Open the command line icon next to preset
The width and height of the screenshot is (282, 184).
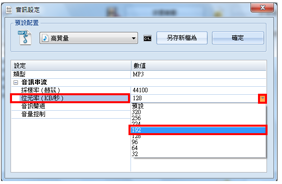[147, 38]
